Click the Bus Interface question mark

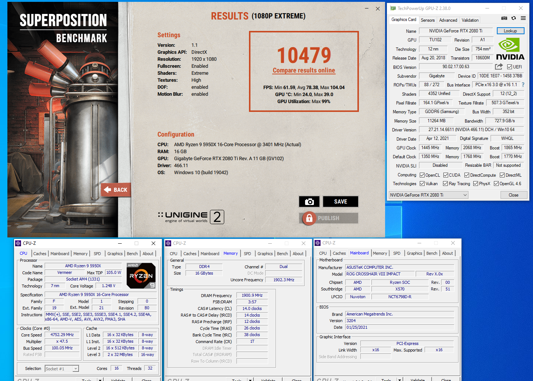(523, 85)
